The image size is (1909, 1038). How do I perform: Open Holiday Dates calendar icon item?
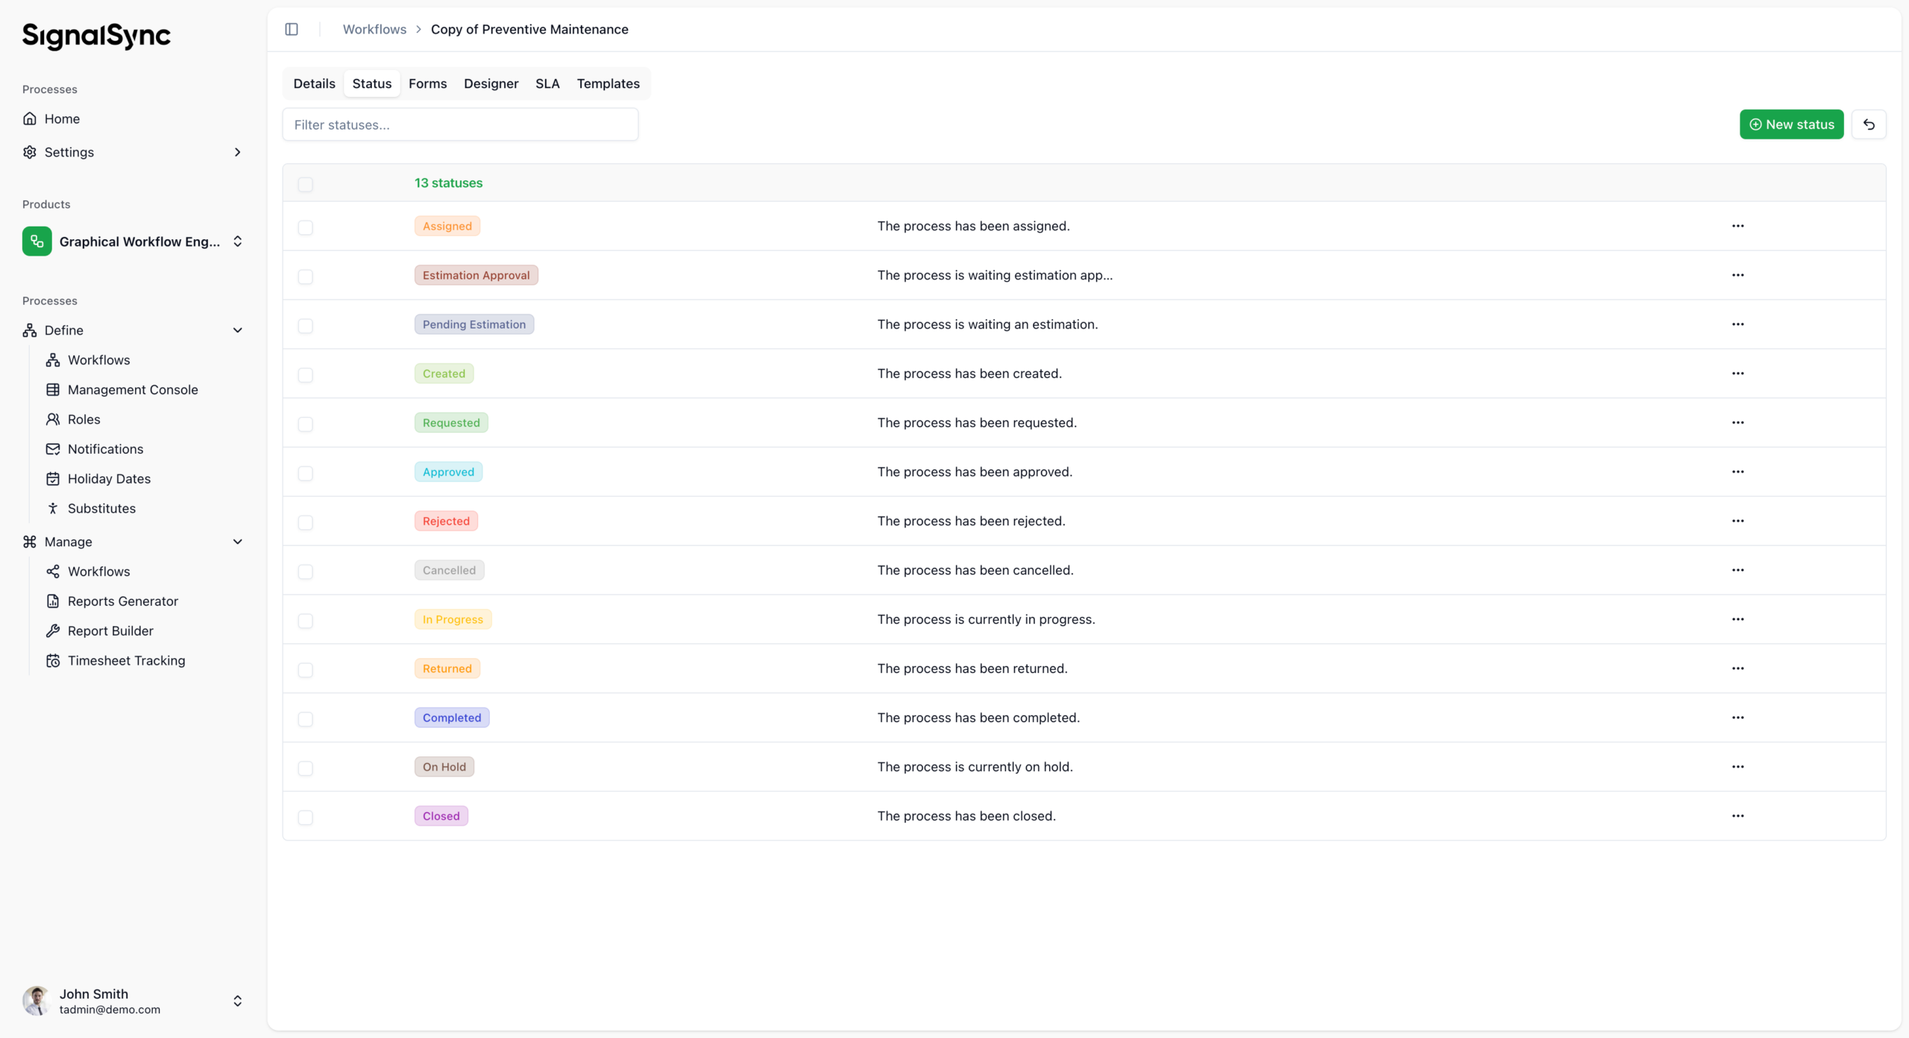[x=53, y=478]
